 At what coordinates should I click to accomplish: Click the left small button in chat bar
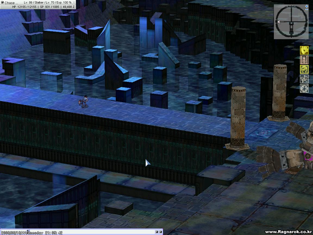coord(157,232)
